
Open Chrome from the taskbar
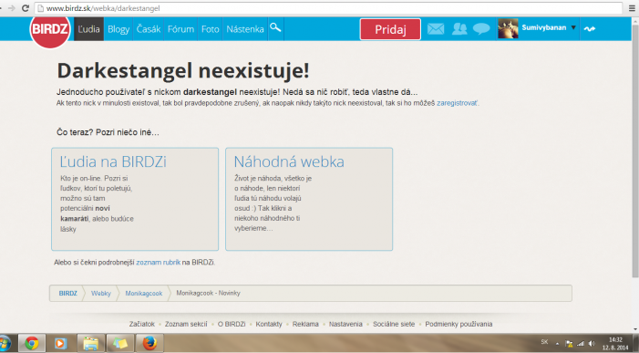[31, 343]
